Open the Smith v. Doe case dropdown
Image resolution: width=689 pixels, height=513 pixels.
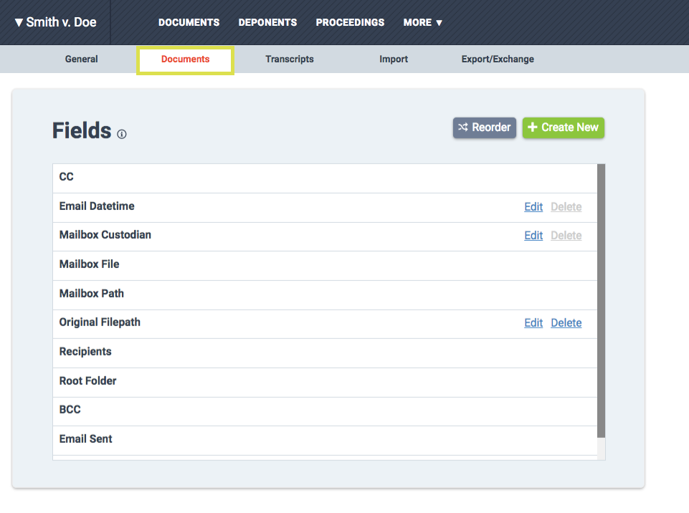(56, 22)
